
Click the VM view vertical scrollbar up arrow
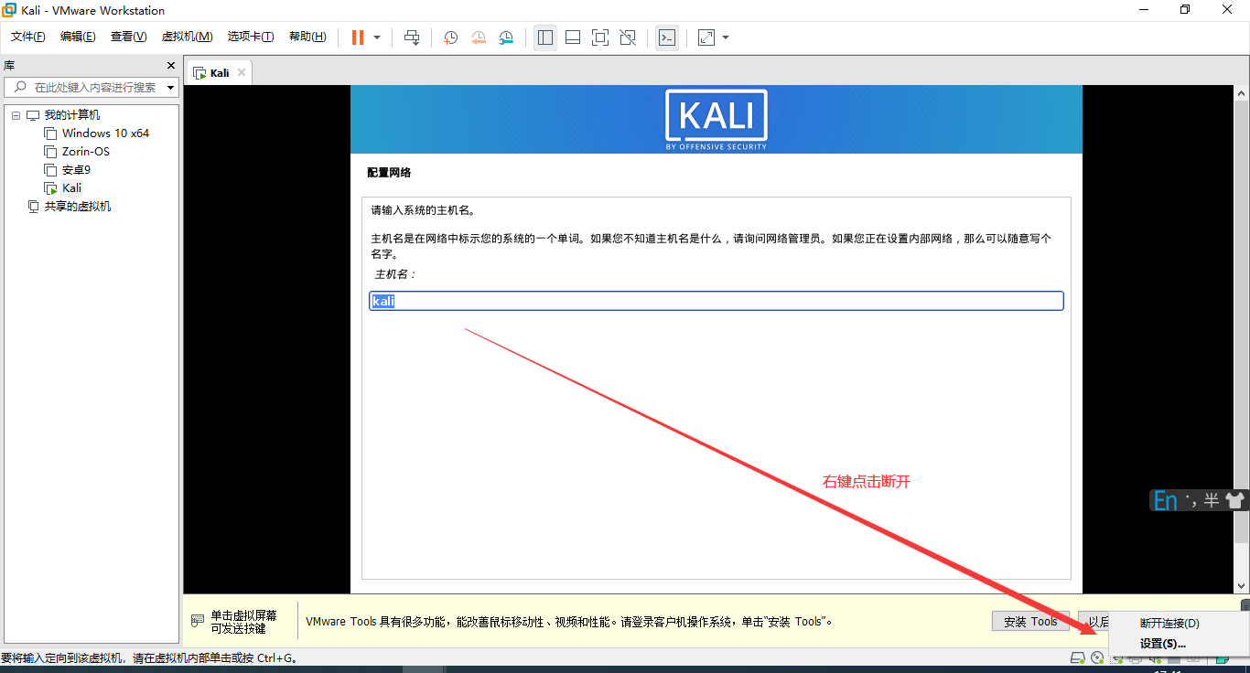click(x=1242, y=93)
